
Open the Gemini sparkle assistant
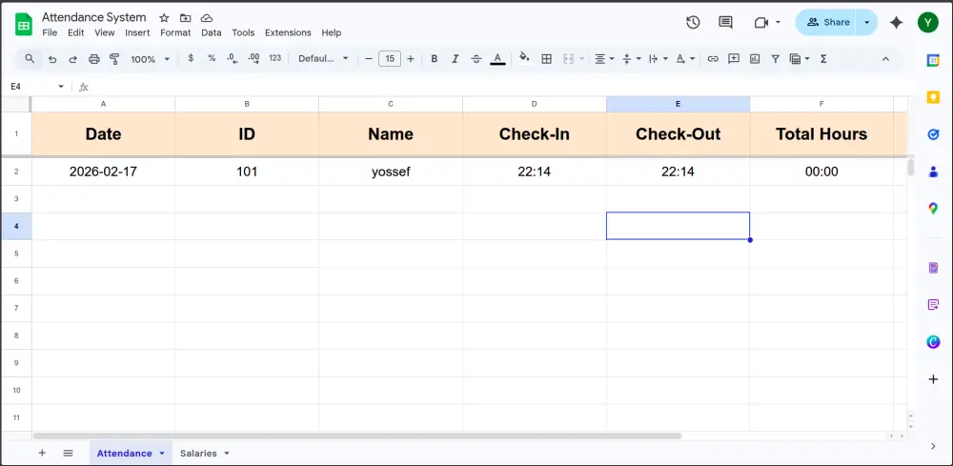896,23
